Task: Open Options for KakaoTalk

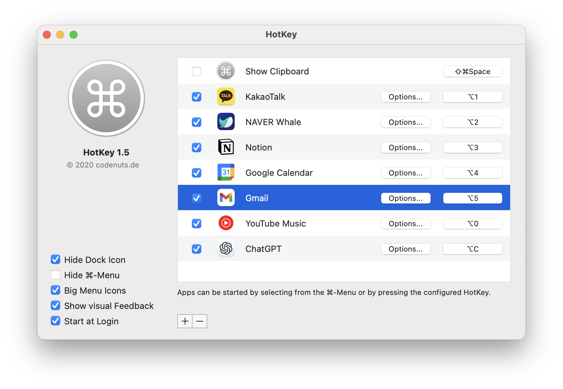Action: coord(406,97)
